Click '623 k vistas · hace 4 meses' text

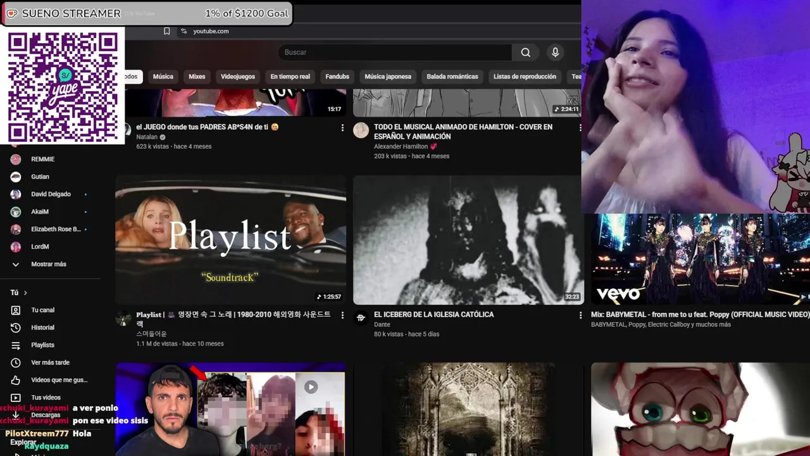tap(174, 147)
